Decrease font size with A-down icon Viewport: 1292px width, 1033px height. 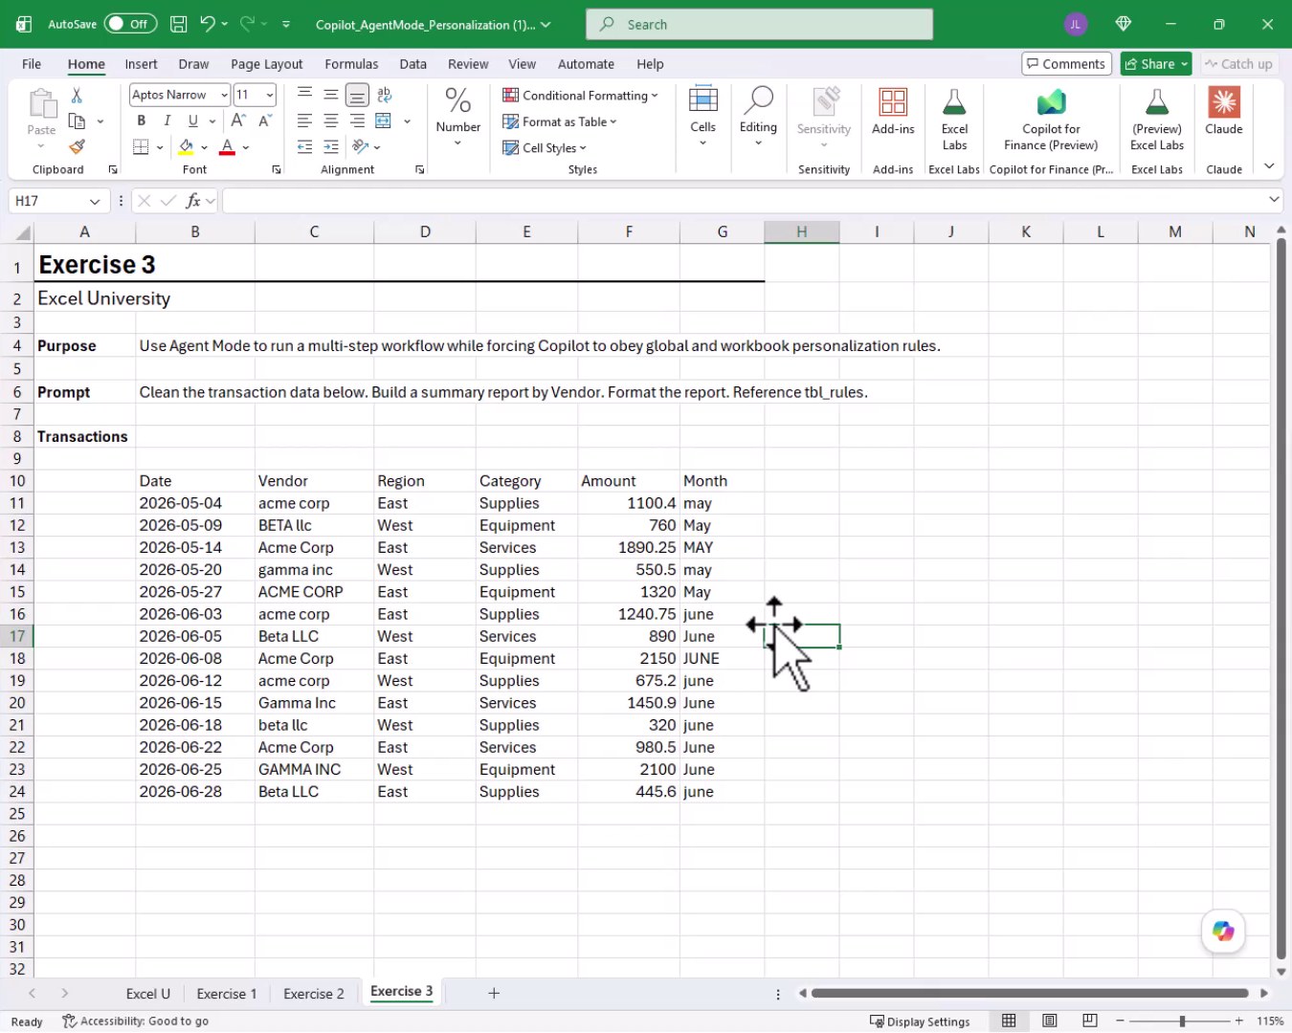pyautogui.click(x=265, y=121)
